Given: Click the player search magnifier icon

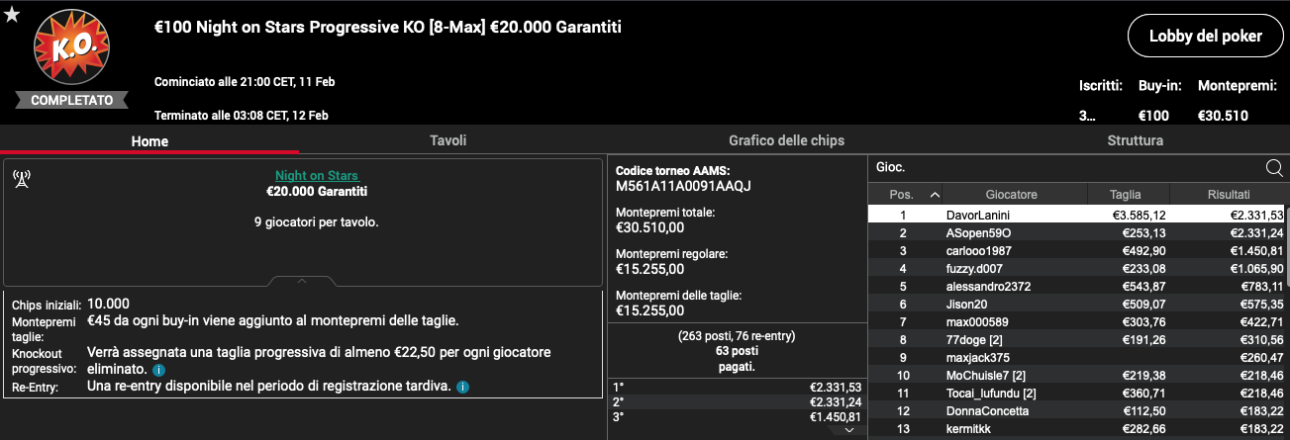Looking at the screenshot, I should pos(1274,167).
